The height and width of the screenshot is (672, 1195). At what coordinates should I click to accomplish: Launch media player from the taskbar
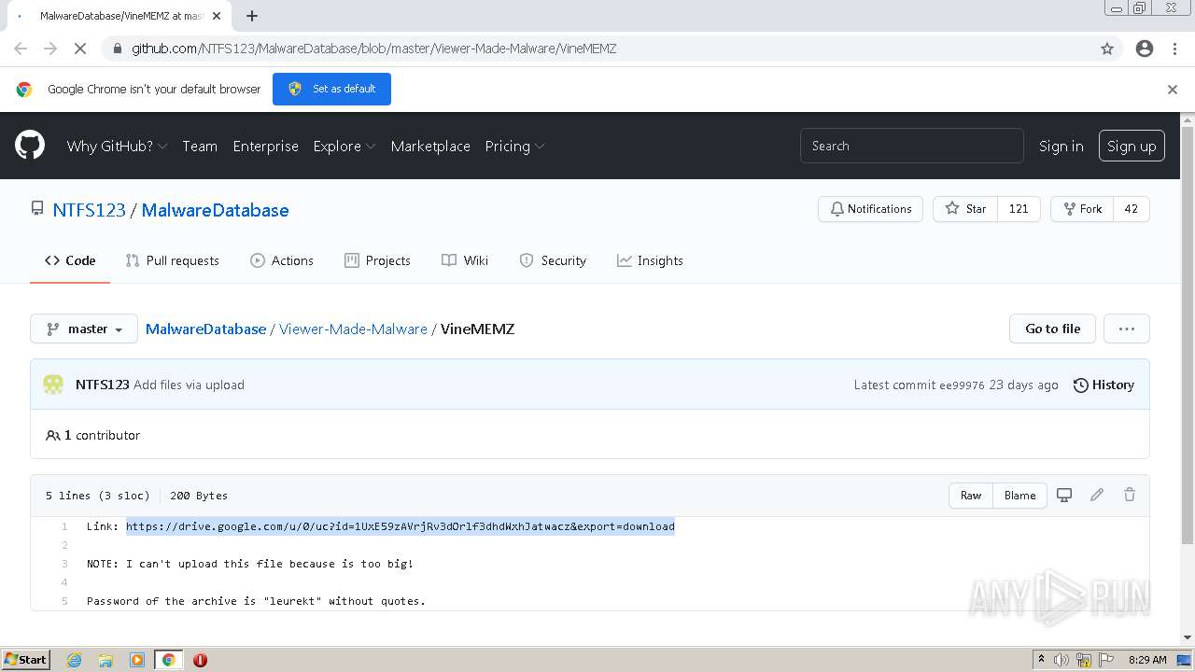pyautogui.click(x=137, y=660)
